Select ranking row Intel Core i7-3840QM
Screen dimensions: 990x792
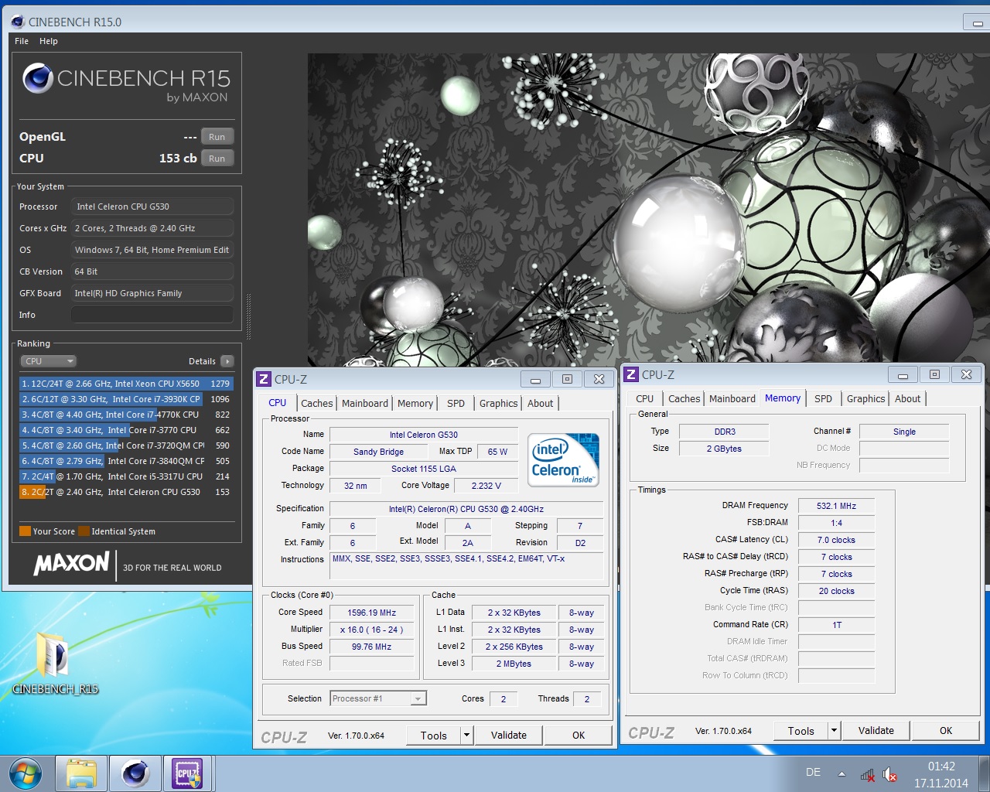click(x=126, y=461)
